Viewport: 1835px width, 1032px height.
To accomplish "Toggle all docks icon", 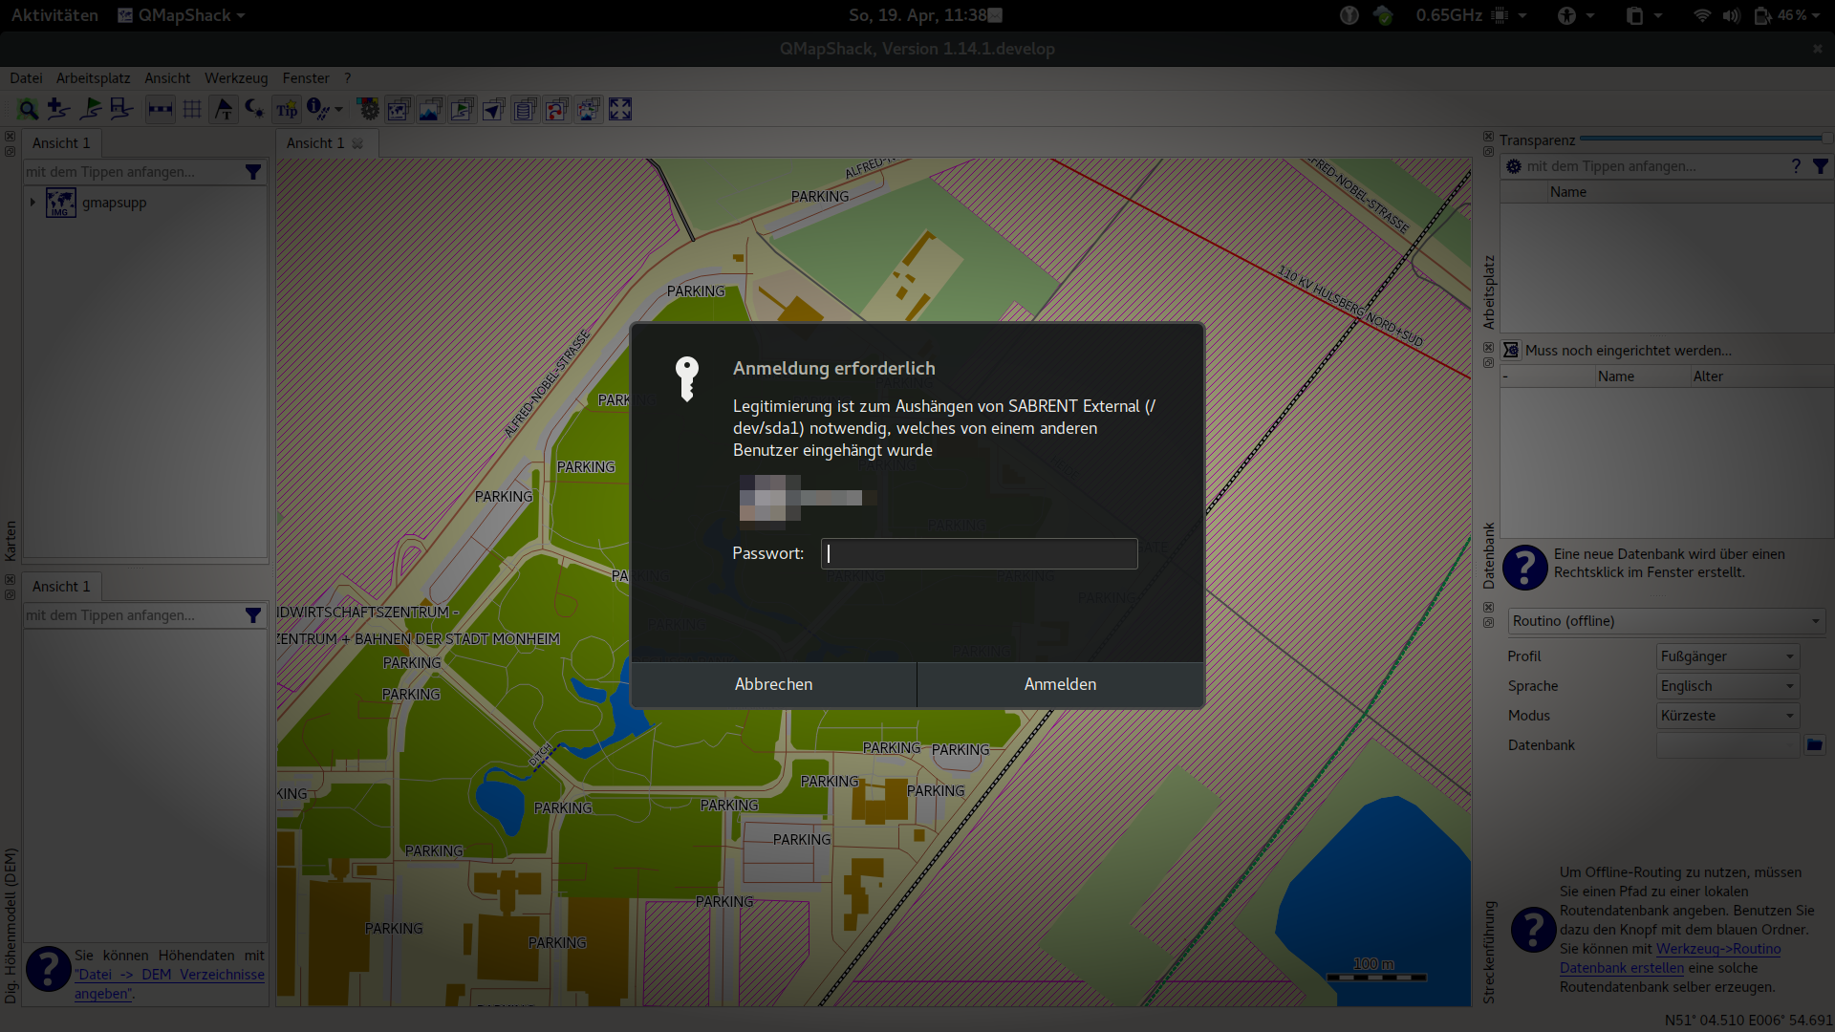I will pos(589,110).
